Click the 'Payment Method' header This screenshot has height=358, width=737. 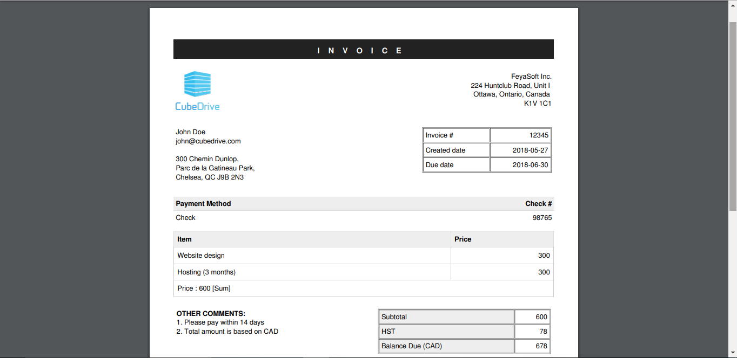[203, 204]
